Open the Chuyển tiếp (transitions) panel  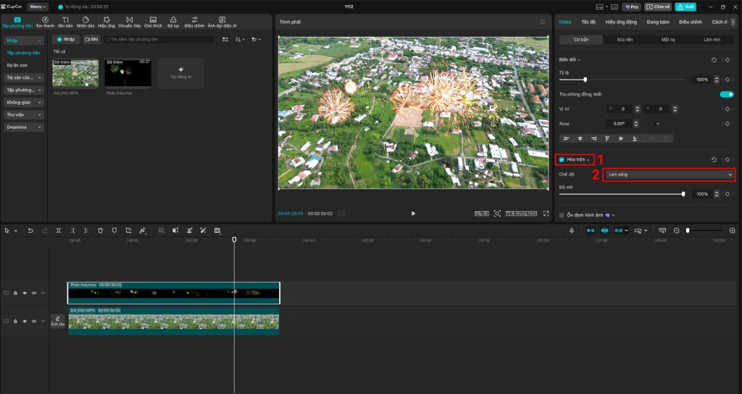130,22
